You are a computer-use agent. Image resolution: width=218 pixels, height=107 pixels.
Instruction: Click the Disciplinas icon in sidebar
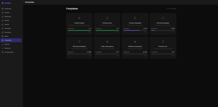click(x=3, y=17)
